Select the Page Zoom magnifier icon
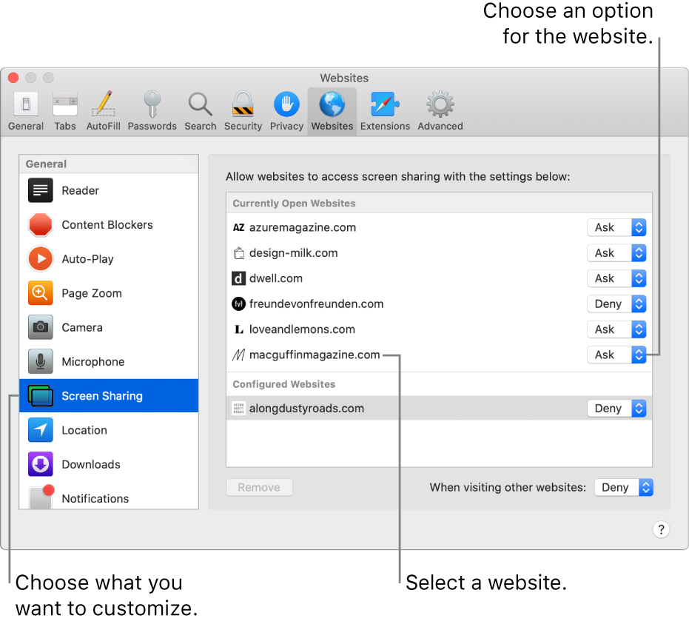Image resolution: width=689 pixels, height=624 pixels. [x=41, y=293]
